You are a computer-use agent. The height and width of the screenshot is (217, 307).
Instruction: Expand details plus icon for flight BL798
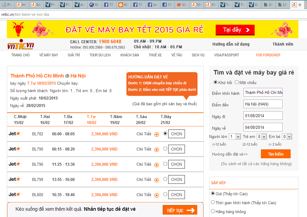tap(157, 180)
